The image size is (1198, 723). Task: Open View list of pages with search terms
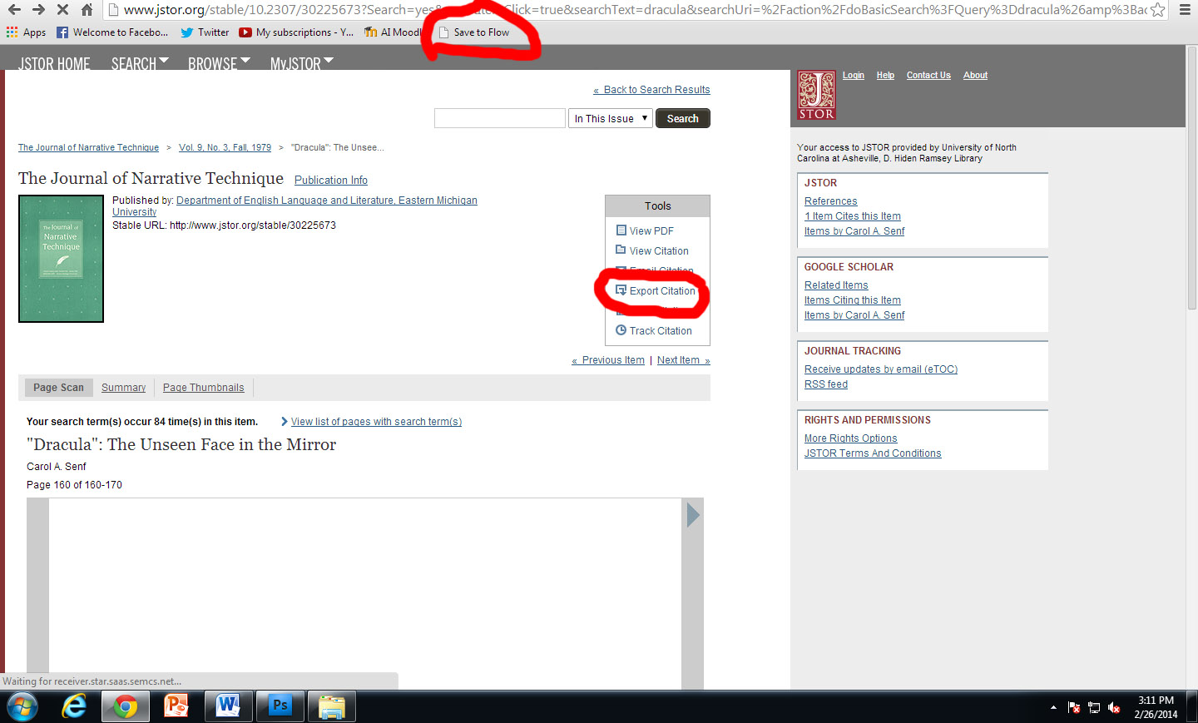(x=376, y=422)
